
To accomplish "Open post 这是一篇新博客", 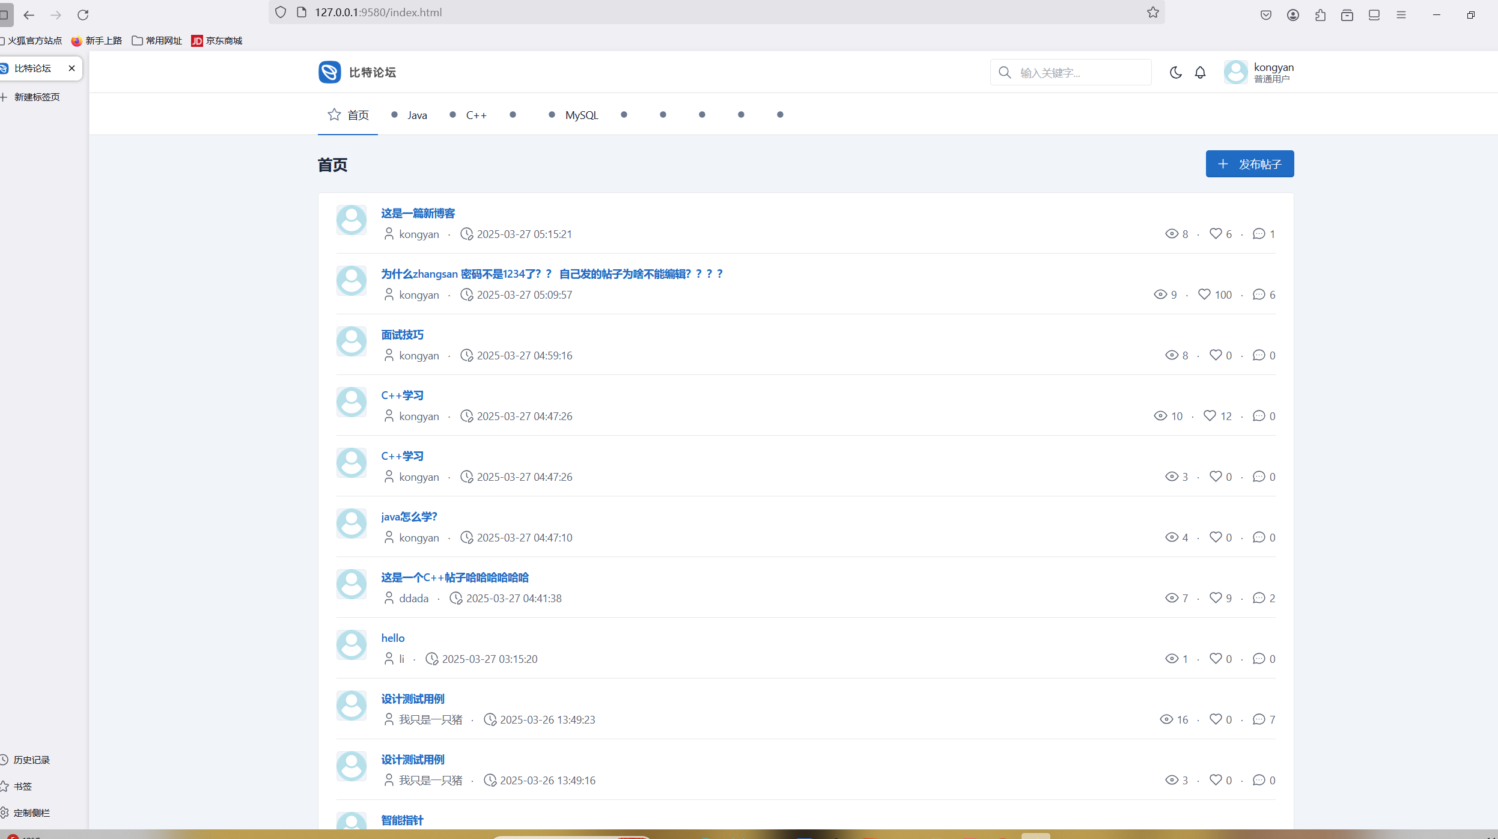I will (418, 213).
